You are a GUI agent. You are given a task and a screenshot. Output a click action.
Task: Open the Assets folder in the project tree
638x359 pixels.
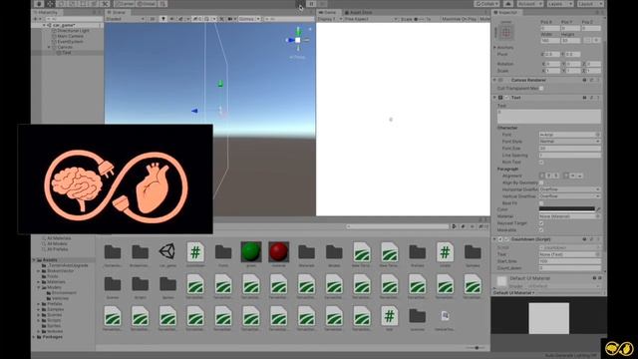[50, 259]
